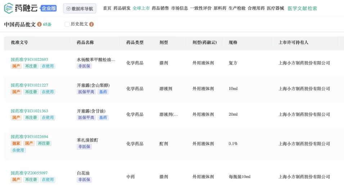Click the 药品名称 column header
The width and height of the screenshot is (344, 188).
(85, 42)
